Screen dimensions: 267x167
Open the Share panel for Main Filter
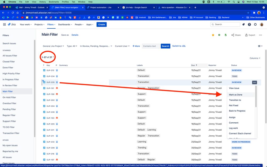[236, 35]
